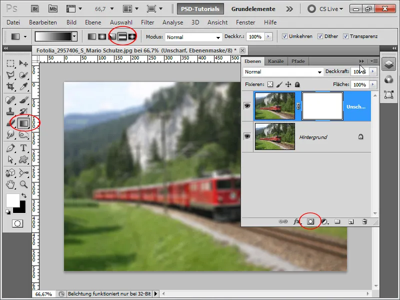Select the Gradient tool in toolbox
The image size is (400, 300).
tap(23, 123)
